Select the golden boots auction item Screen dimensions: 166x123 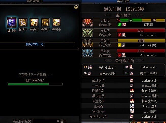[23, 22]
